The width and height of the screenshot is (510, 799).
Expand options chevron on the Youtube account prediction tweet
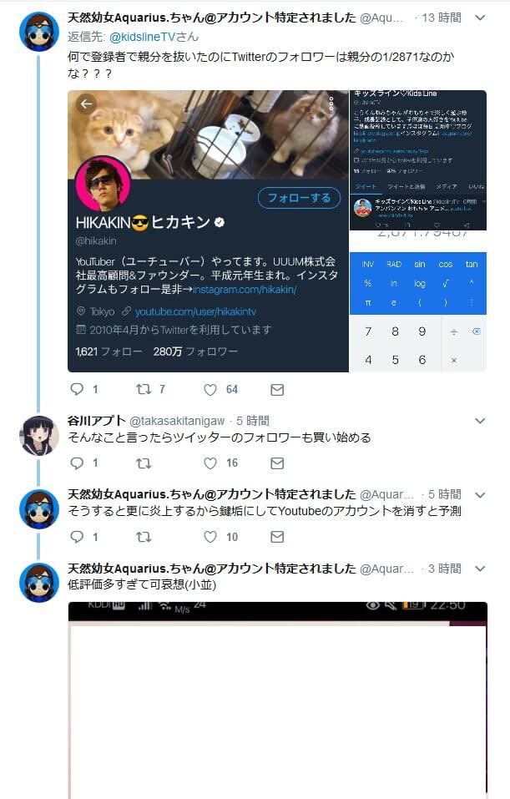pos(479,495)
